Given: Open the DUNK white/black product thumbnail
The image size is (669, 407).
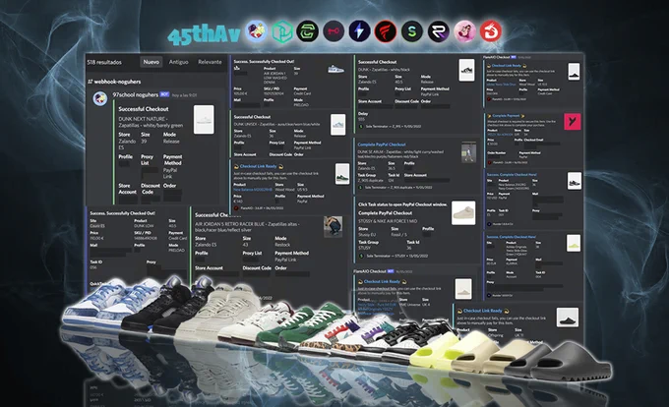Looking at the screenshot, I should (x=466, y=70).
